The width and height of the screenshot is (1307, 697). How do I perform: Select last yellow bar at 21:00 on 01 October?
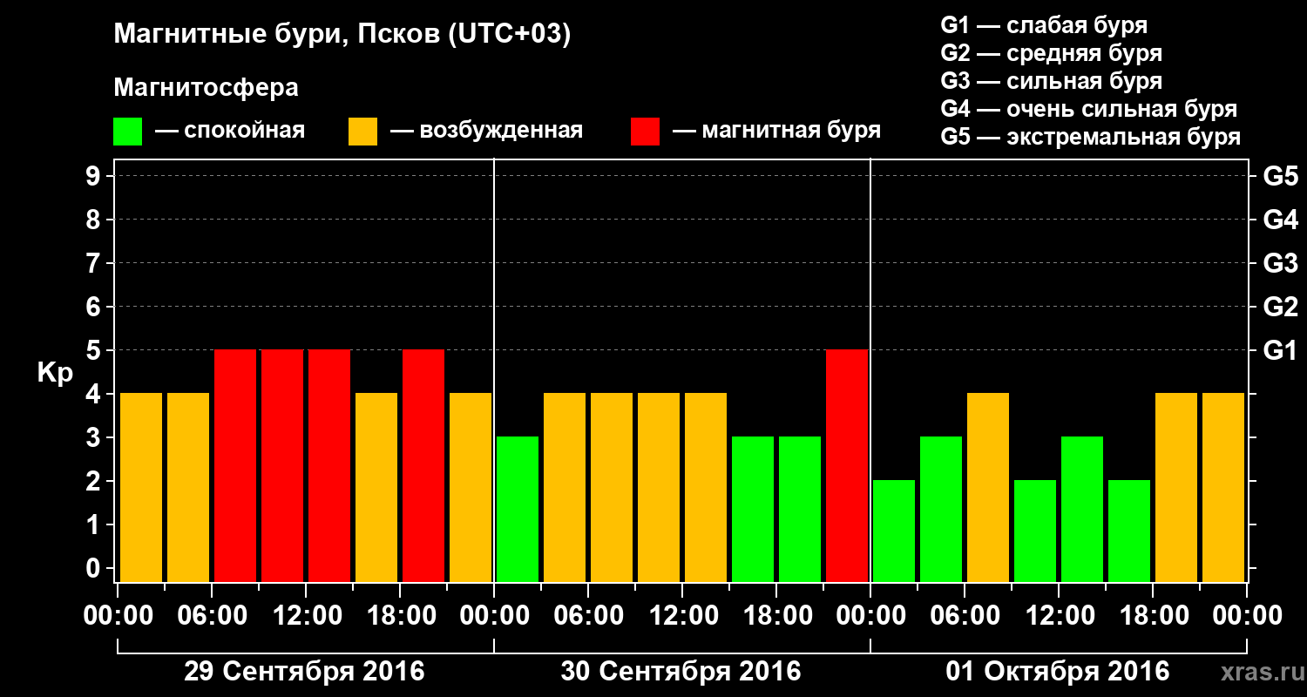point(1223,488)
